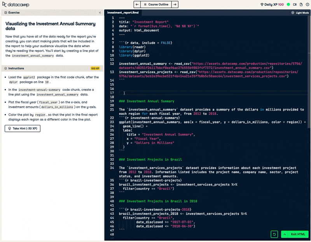Click the library(dplyr) code line
This screenshot has width=311, height=242.
coord(132,51)
